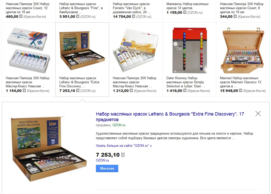
Task: Open the 'Узнать больше на сайте OZON.ru' link
Action: 124,145
